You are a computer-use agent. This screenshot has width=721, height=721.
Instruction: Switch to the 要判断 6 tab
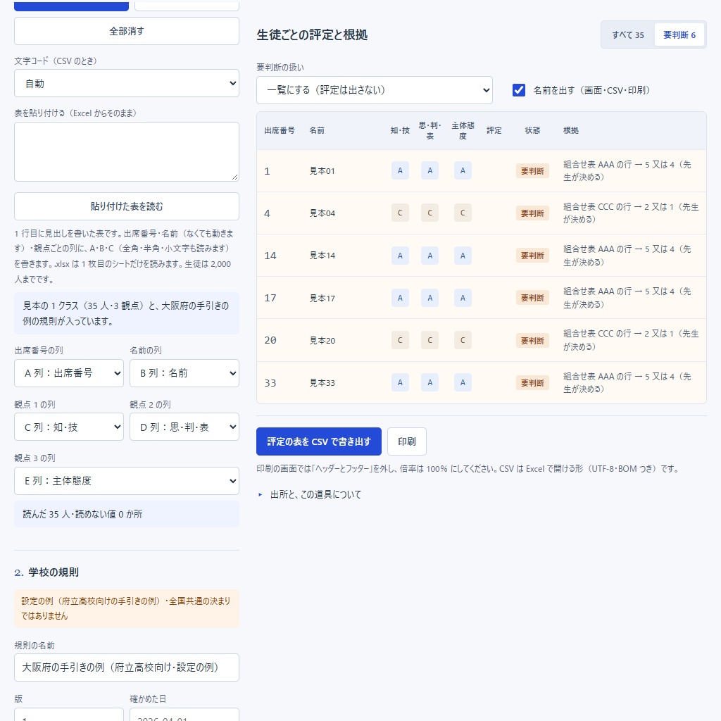click(679, 35)
